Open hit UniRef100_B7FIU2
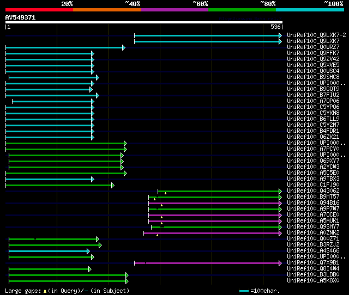349x295 pixels. 313,95
